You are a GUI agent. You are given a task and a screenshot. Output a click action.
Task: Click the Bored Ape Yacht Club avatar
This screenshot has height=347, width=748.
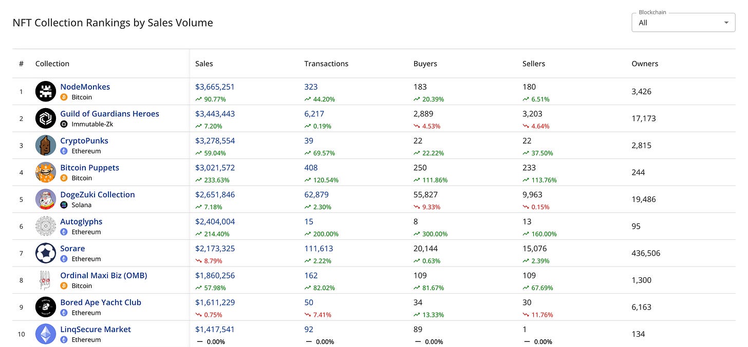click(46, 307)
